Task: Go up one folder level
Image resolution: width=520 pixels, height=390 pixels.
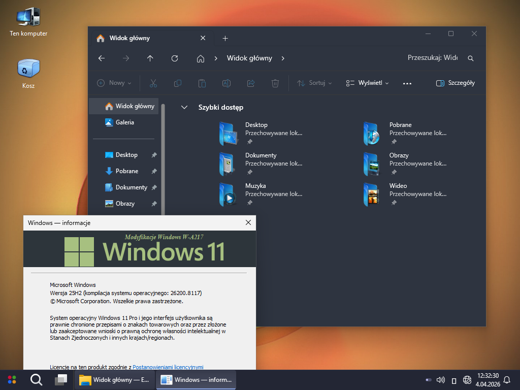Action: (x=150, y=58)
